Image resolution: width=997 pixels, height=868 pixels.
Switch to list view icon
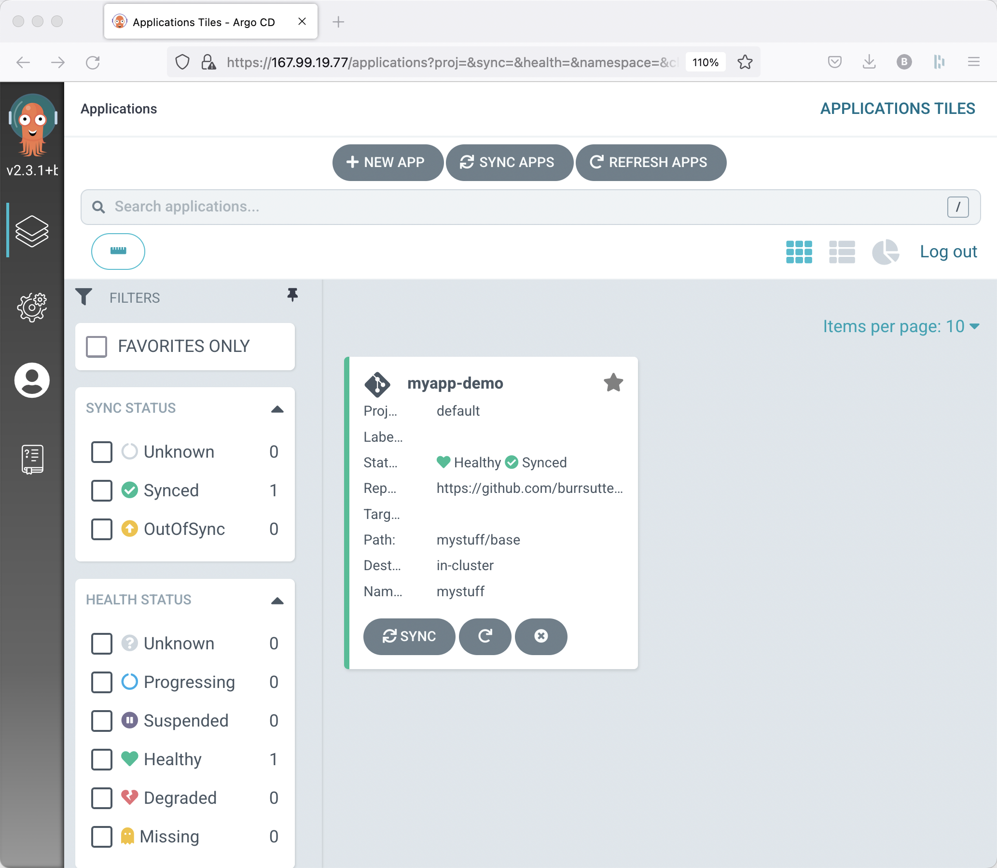[842, 252]
